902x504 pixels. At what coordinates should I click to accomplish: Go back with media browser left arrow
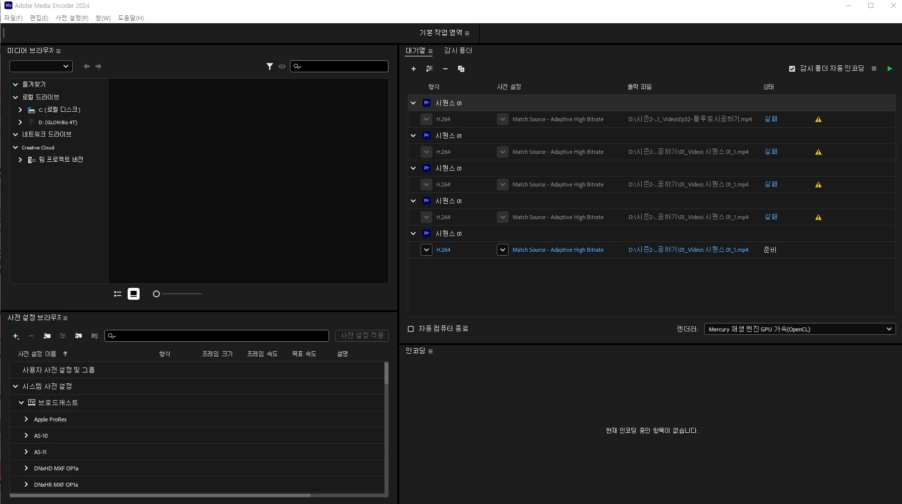[x=87, y=66]
